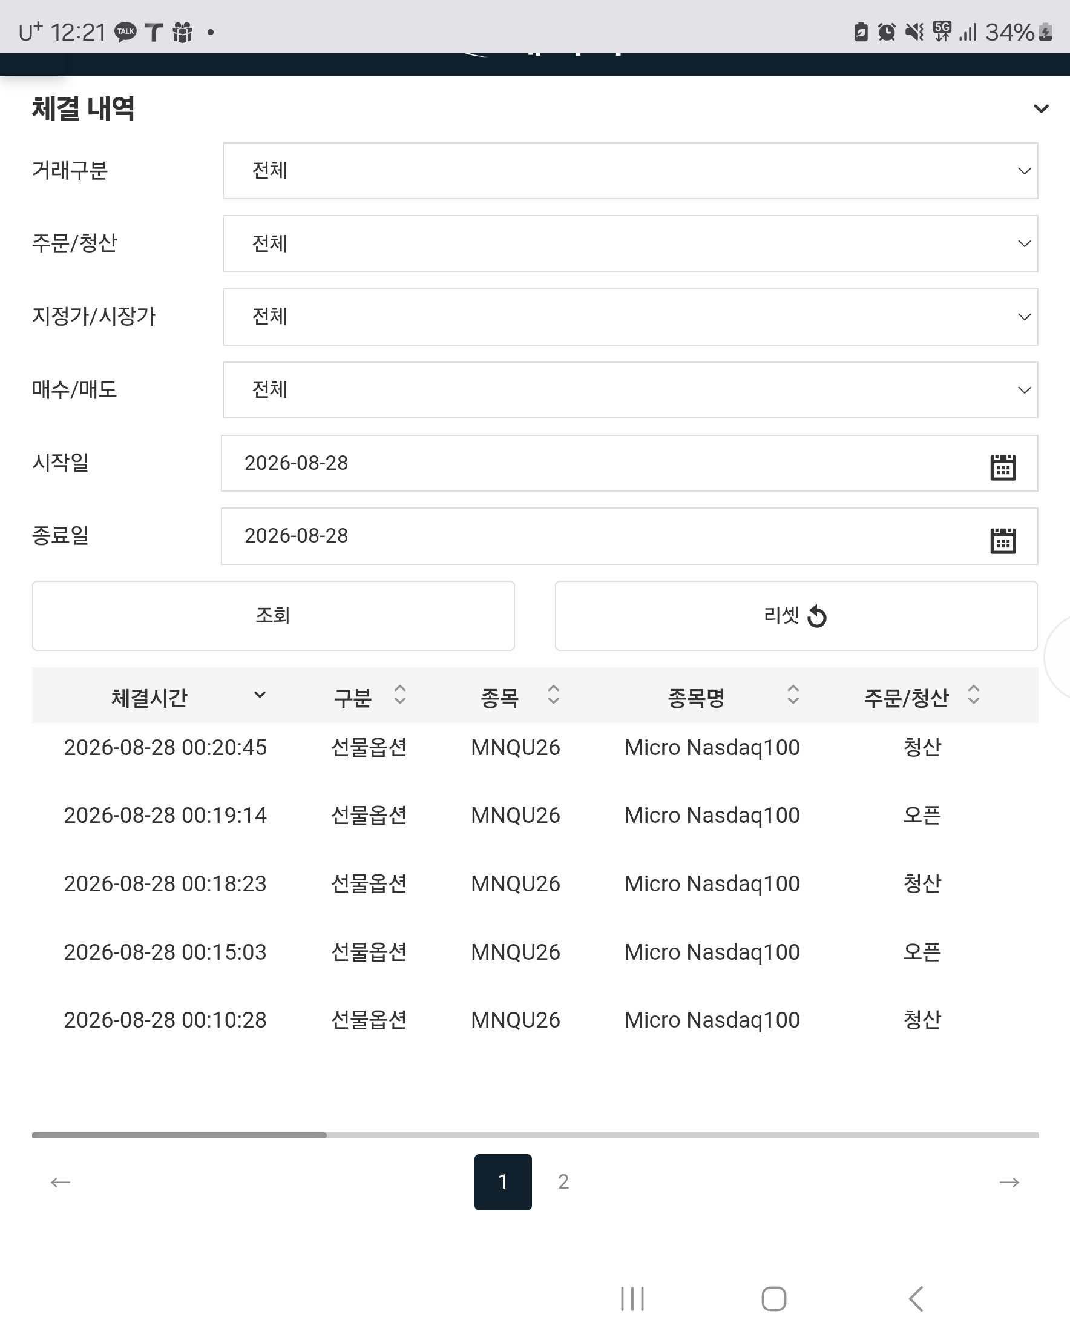This screenshot has width=1070, height=1337.
Task: Open the 종료일 calendar picker icon
Action: click(x=1002, y=540)
